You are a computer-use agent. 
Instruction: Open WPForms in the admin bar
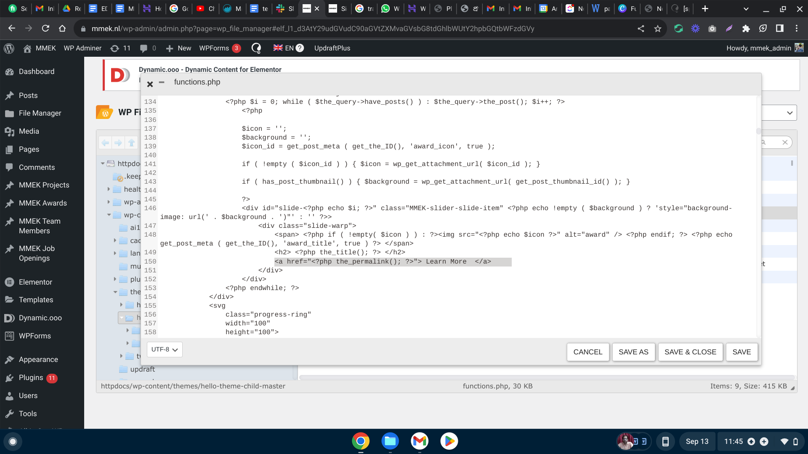pos(220,48)
